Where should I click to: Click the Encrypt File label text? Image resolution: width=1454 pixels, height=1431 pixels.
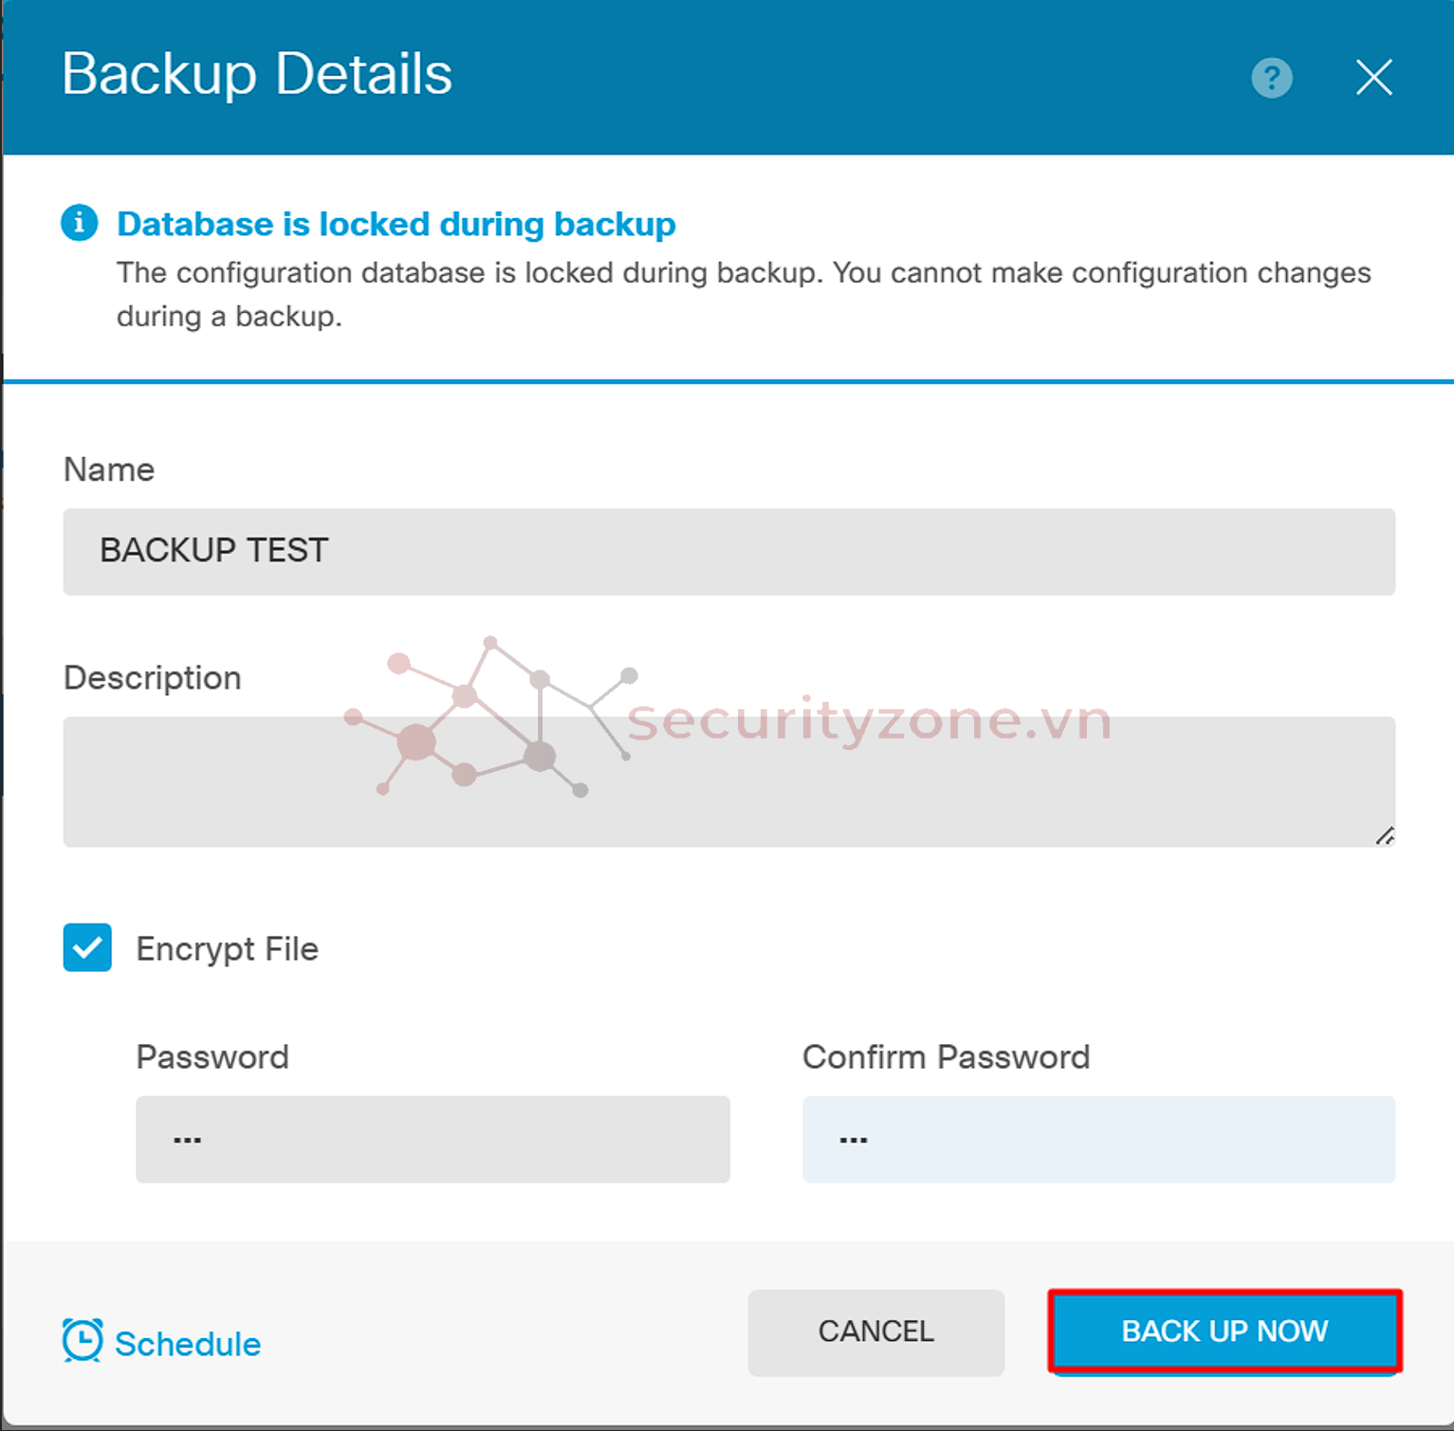pos(227,949)
